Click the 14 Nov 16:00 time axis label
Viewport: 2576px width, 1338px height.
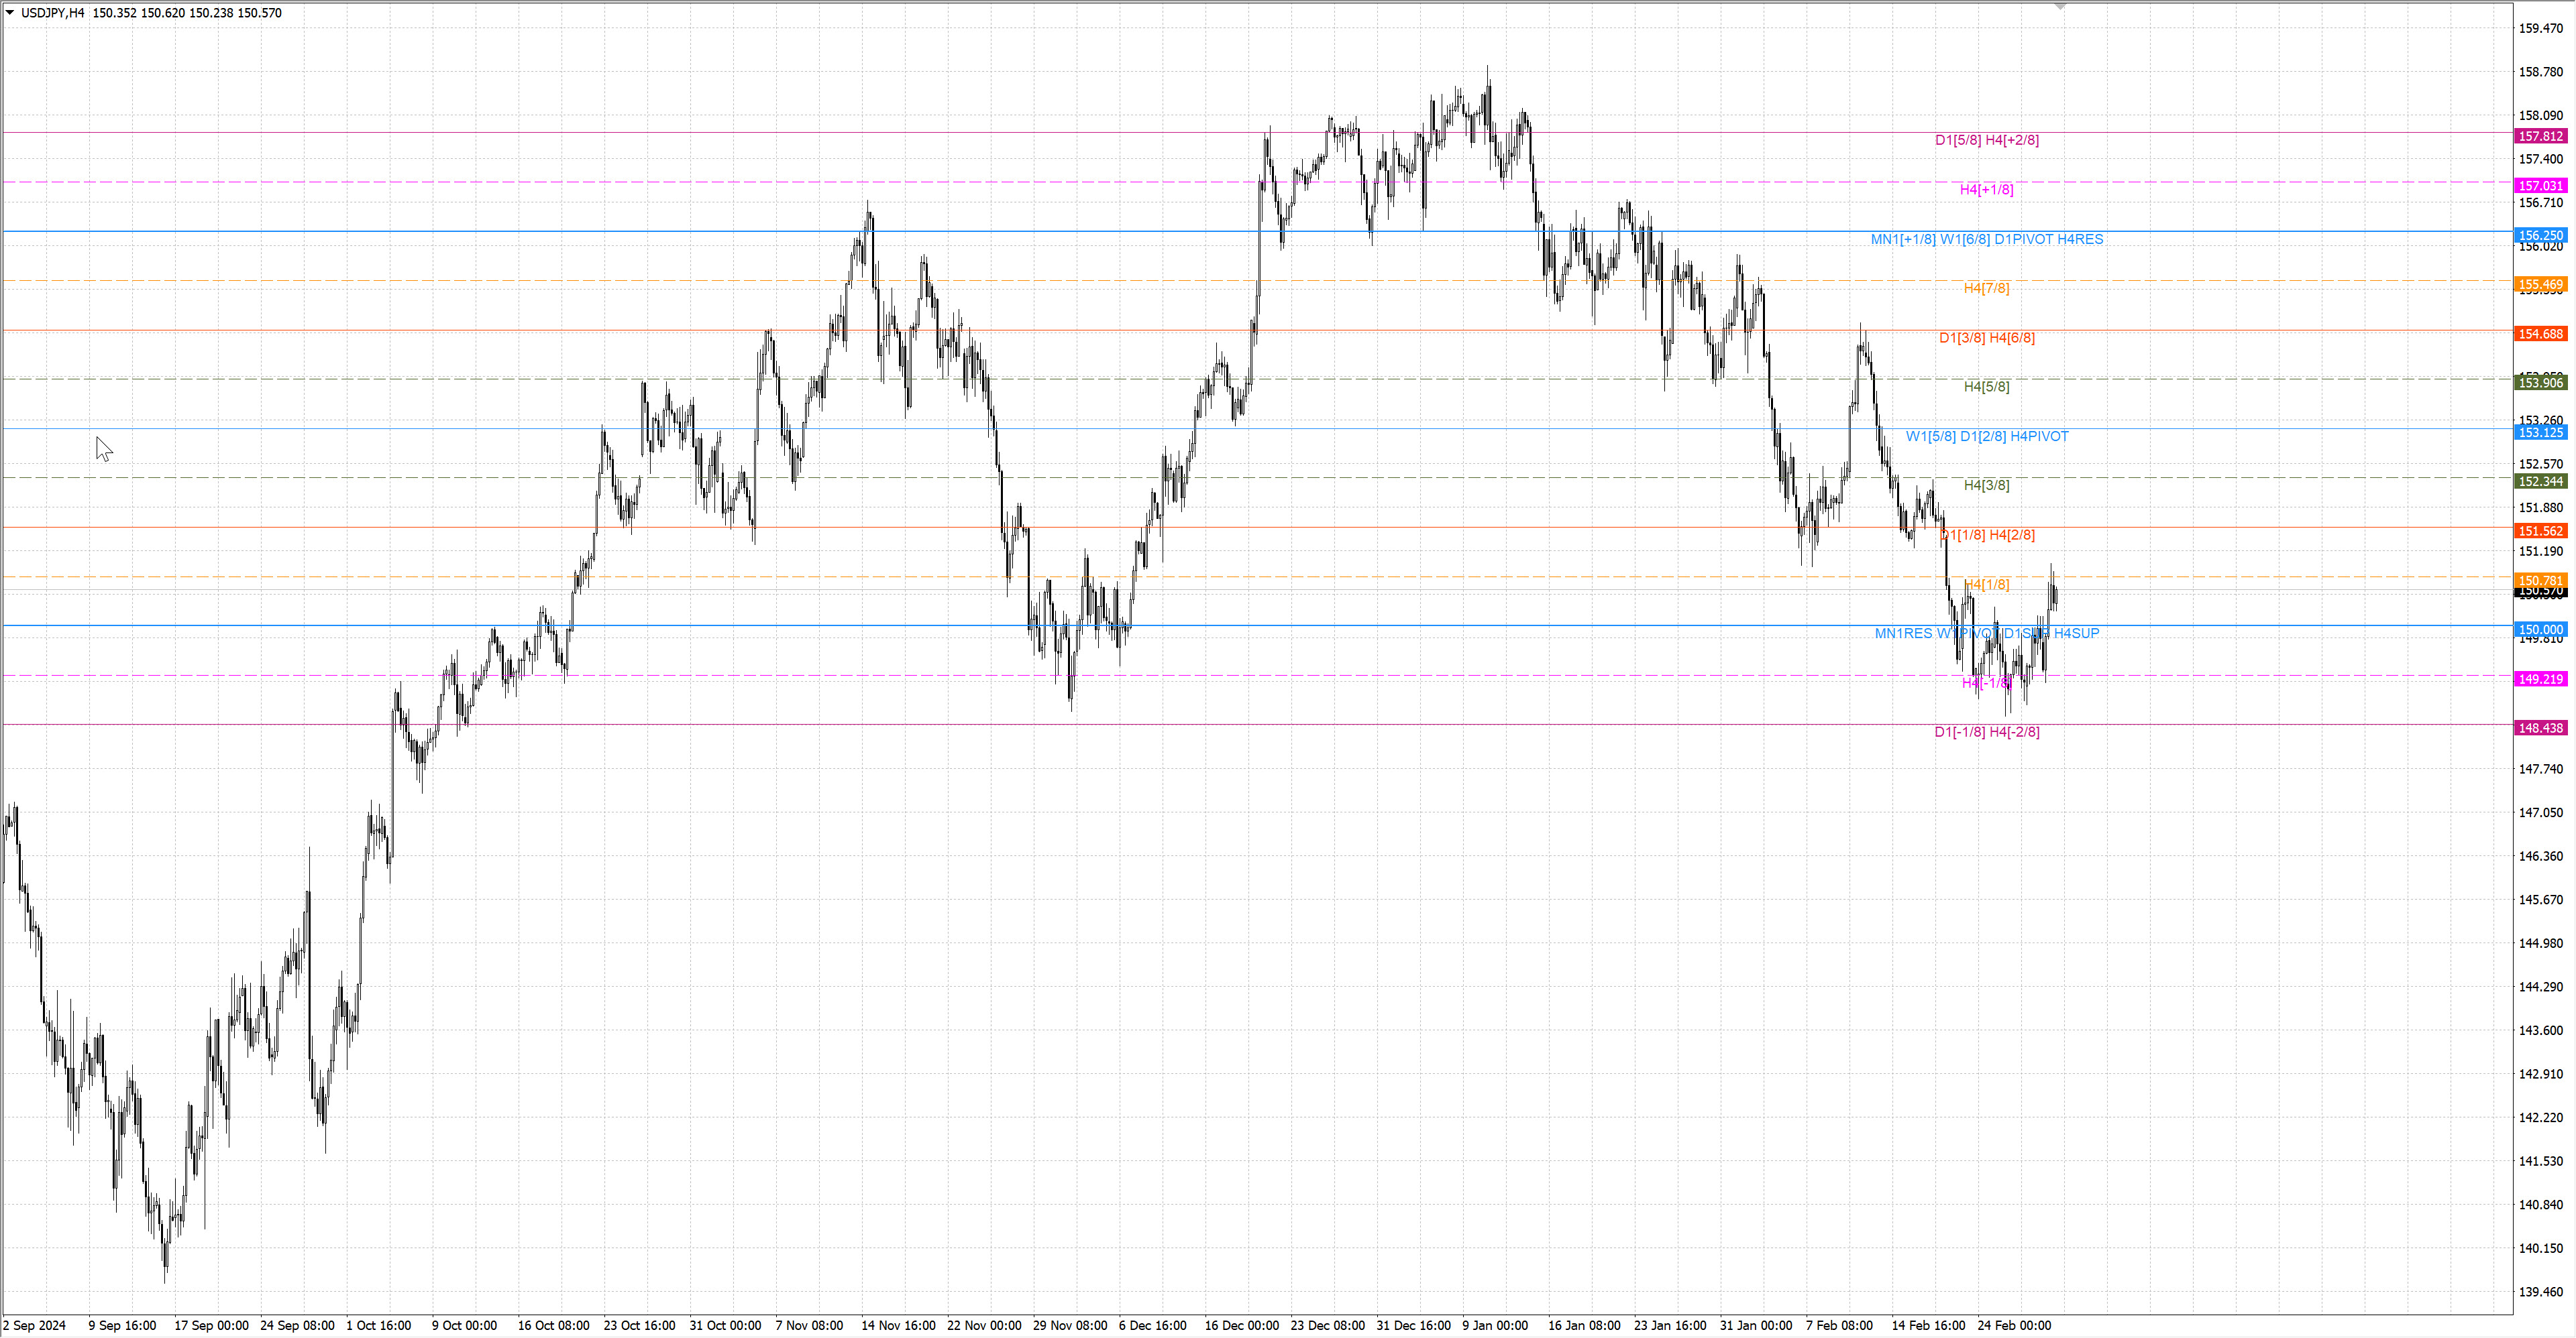[x=898, y=1325]
